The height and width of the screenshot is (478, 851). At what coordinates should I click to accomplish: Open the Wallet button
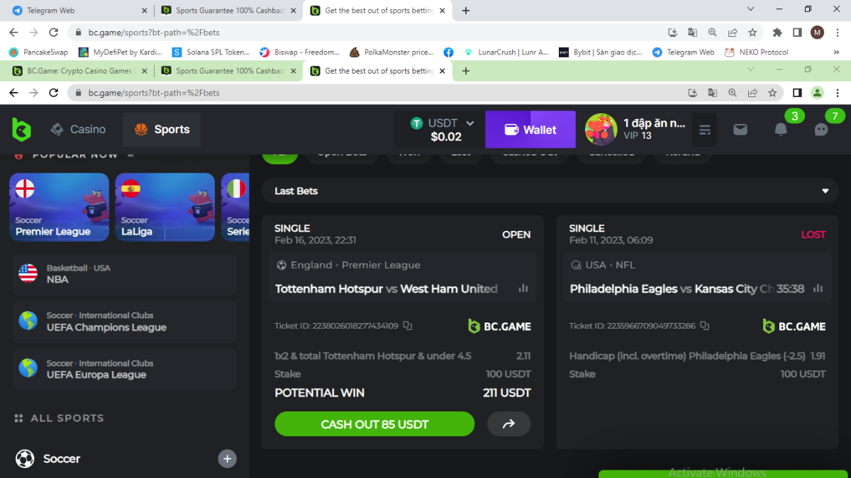pyautogui.click(x=530, y=130)
